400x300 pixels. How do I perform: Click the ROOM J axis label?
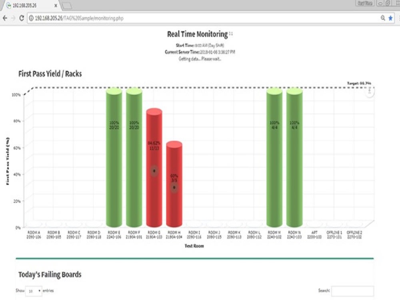pos(214,235)
